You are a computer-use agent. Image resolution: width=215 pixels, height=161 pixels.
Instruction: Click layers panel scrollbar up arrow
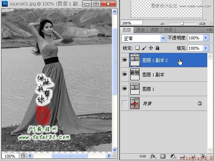coord(210,56)
